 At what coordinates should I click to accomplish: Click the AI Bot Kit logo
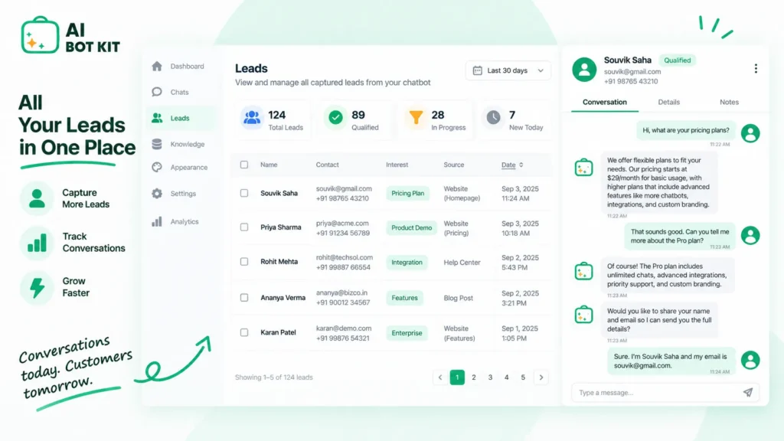(70, 37)
